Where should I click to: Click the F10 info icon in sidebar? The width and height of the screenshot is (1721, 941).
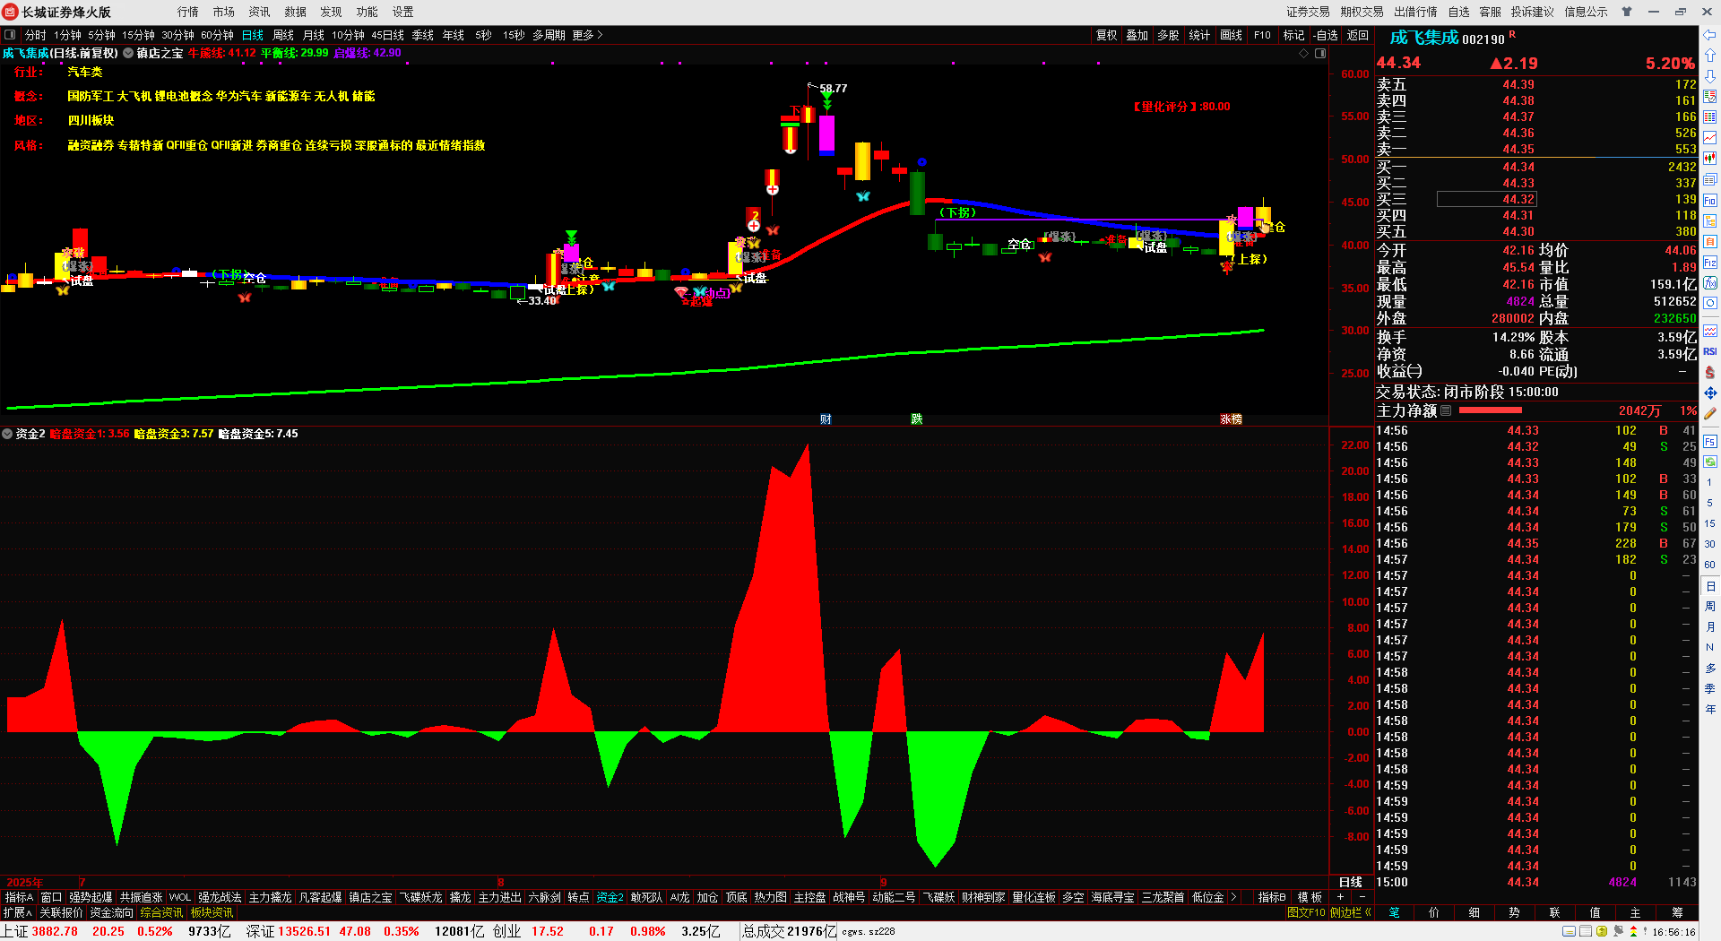(1710, 200)
